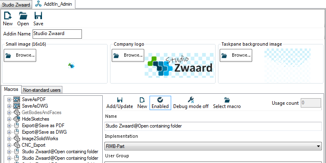Click the small 16x16 image preview
This screenshot has width=326, height=163.
point(71,66)
